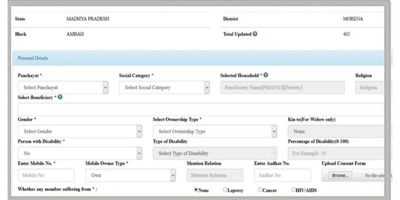
Task: Click the 402 total updated value
Action: tap(346, 34)
